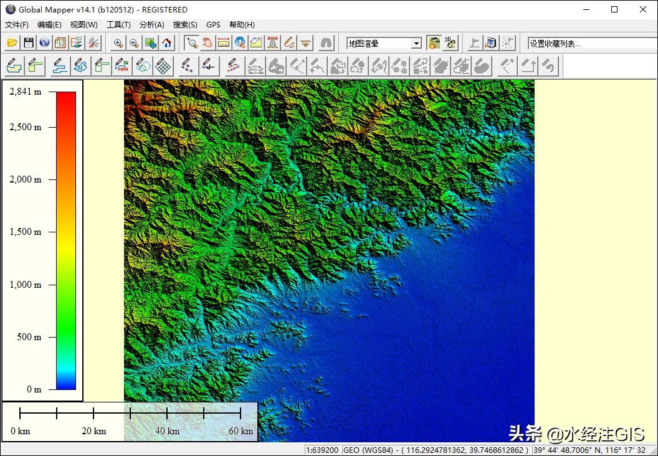Open the 文件(F) menu
The height and width of the screenshot is (456, 658).
(x=17, y=25)
